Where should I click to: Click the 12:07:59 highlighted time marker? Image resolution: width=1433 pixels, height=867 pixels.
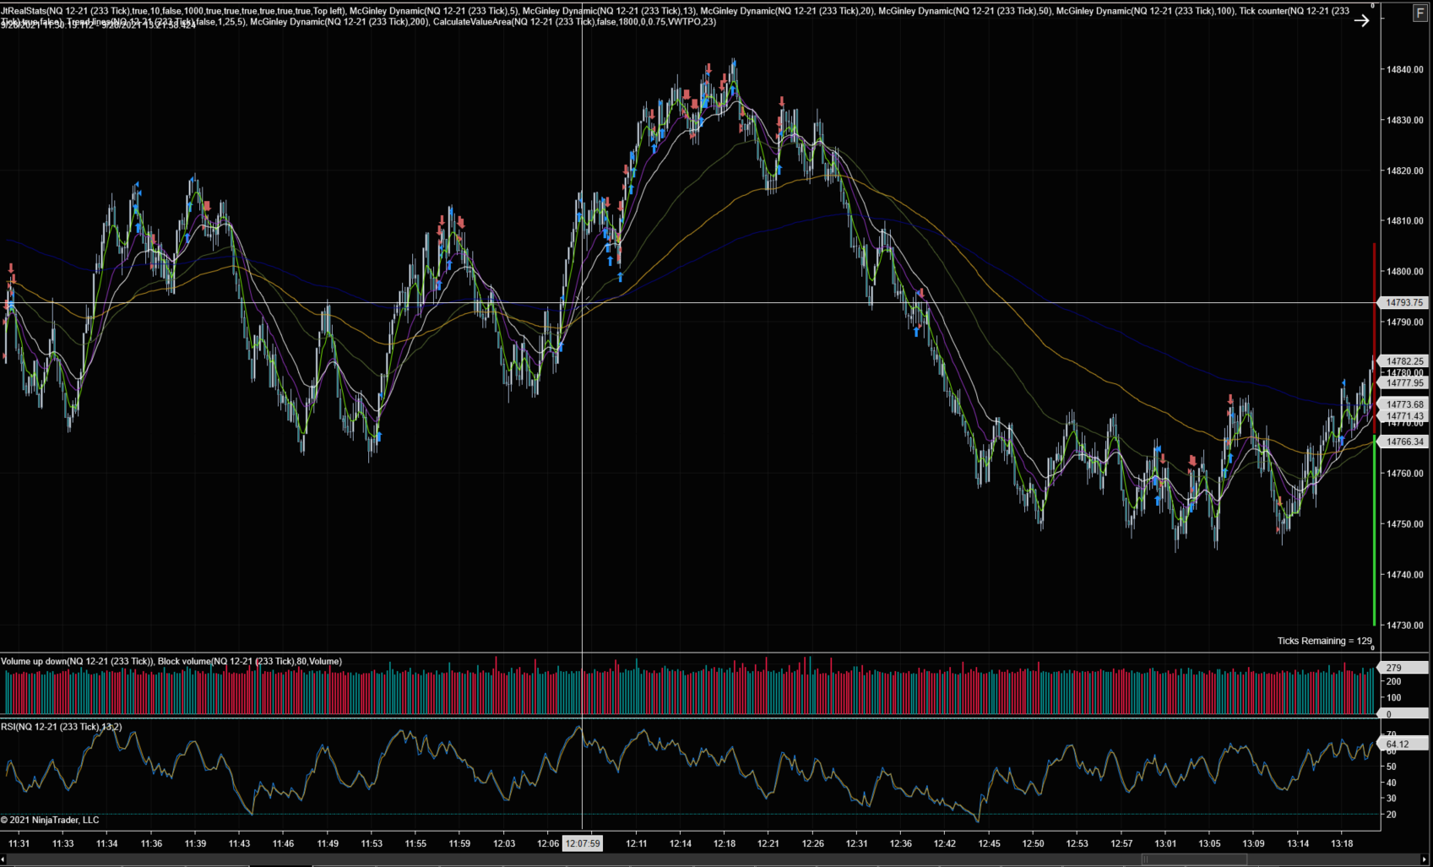click(x=583, y=843)
